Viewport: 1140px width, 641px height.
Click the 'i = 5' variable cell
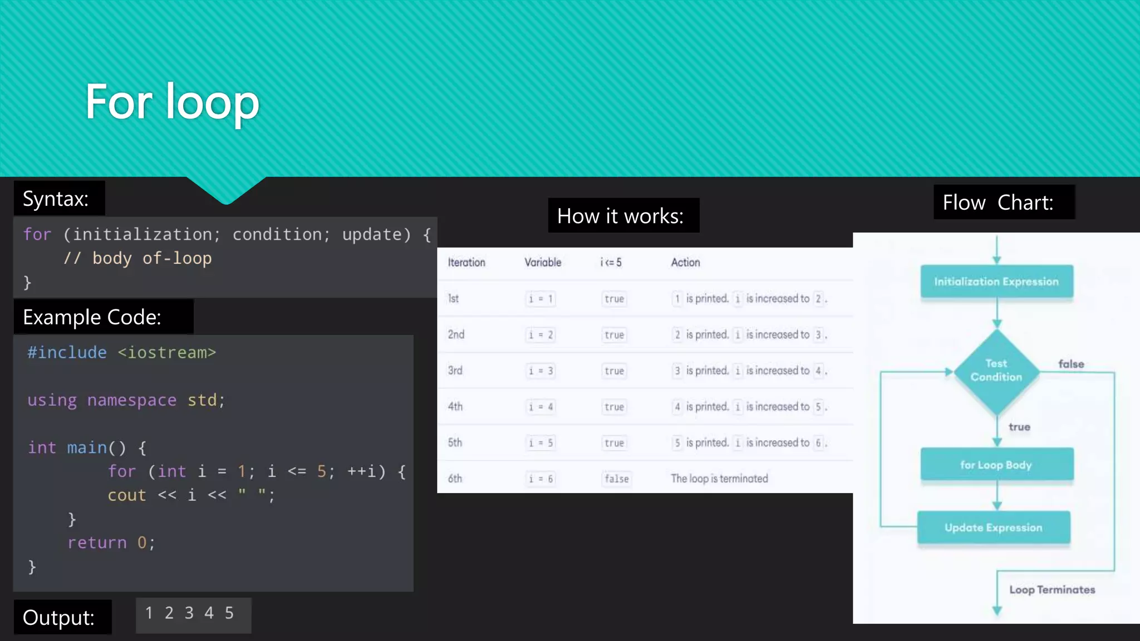540,443
